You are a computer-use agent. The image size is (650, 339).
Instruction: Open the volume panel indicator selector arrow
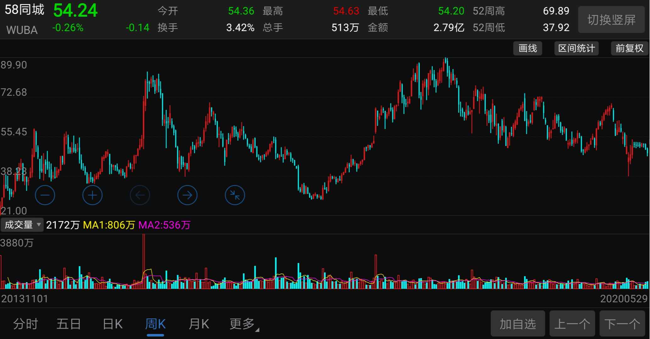[39, 225]
